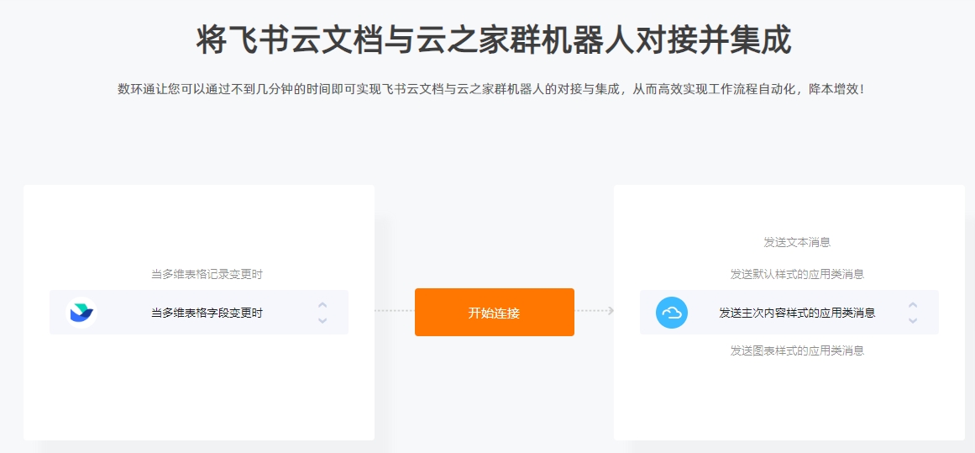Click up chevron in Yunzhijia action picker

tap(913, 305)
